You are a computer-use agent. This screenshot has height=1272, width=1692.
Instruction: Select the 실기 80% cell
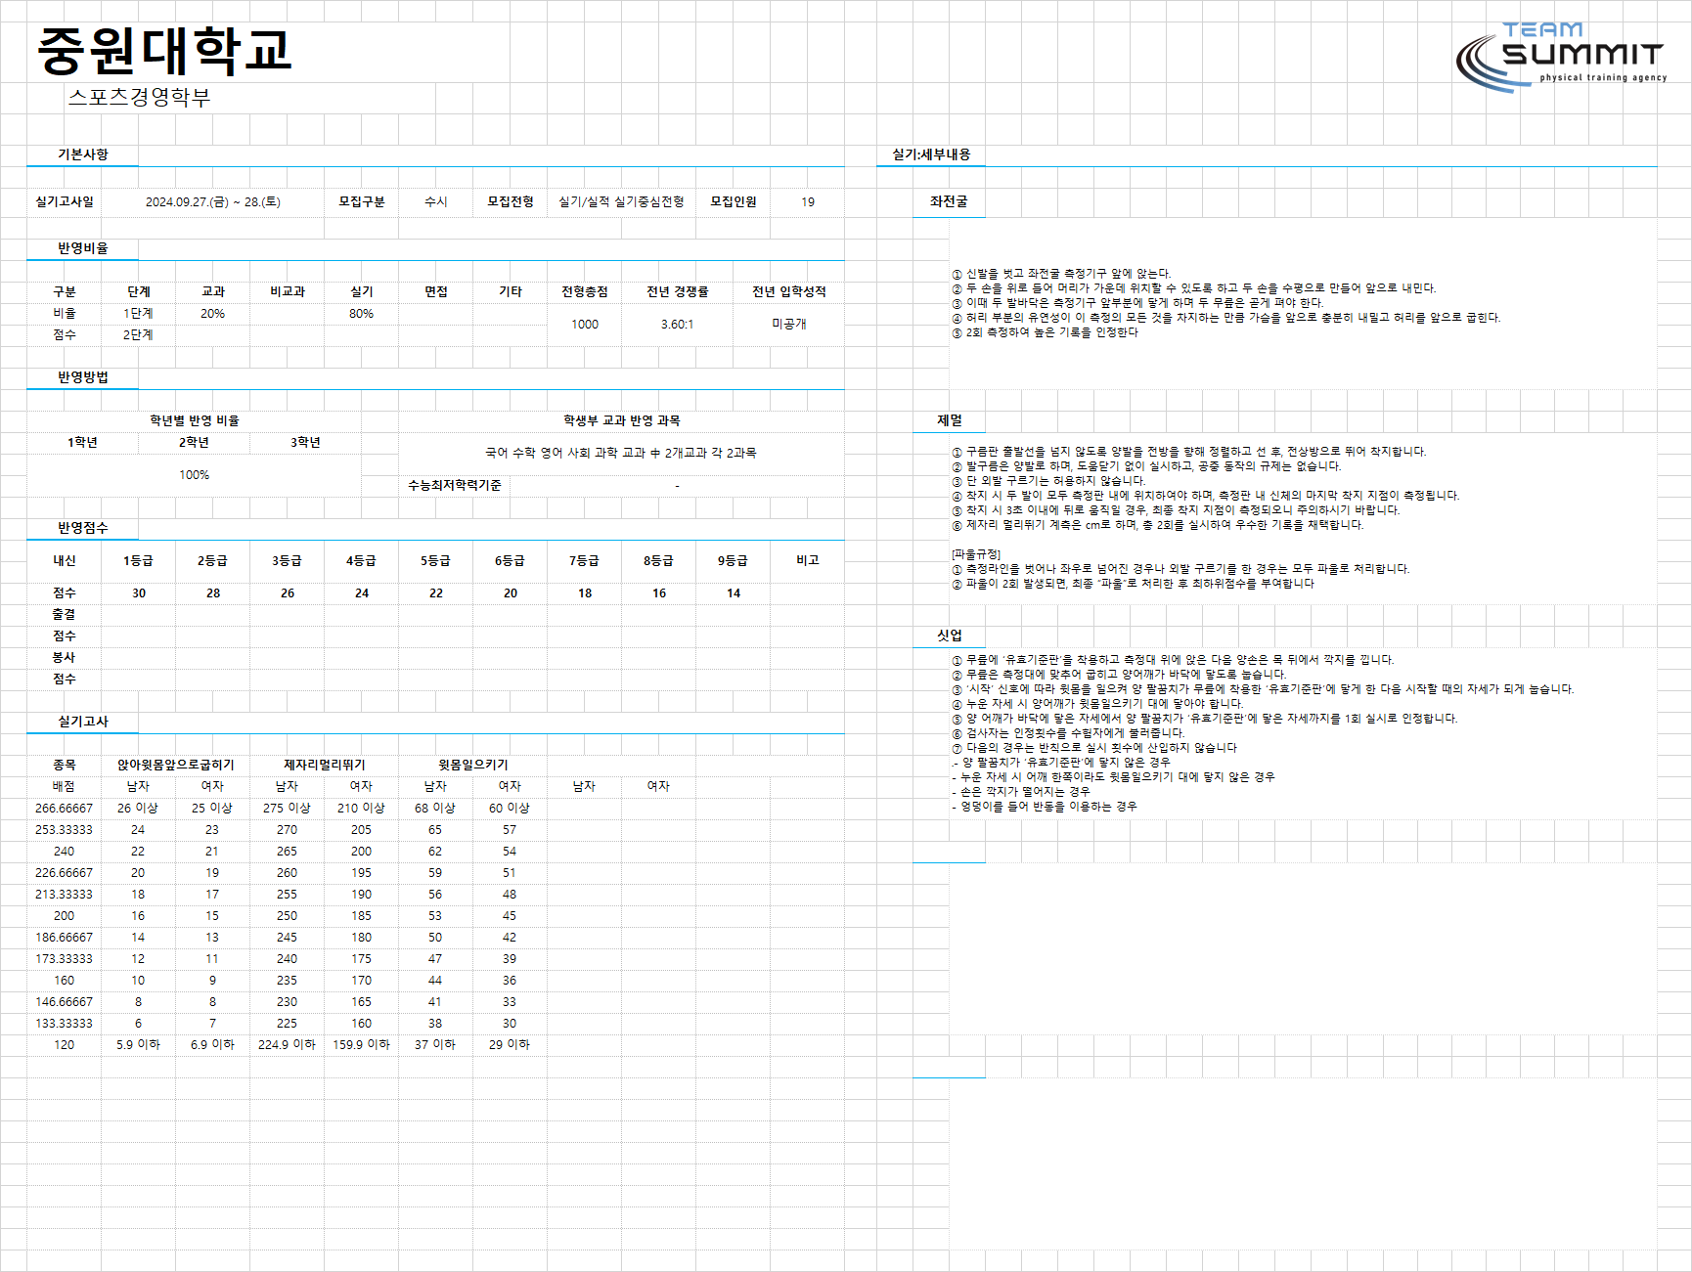(361, 314)
